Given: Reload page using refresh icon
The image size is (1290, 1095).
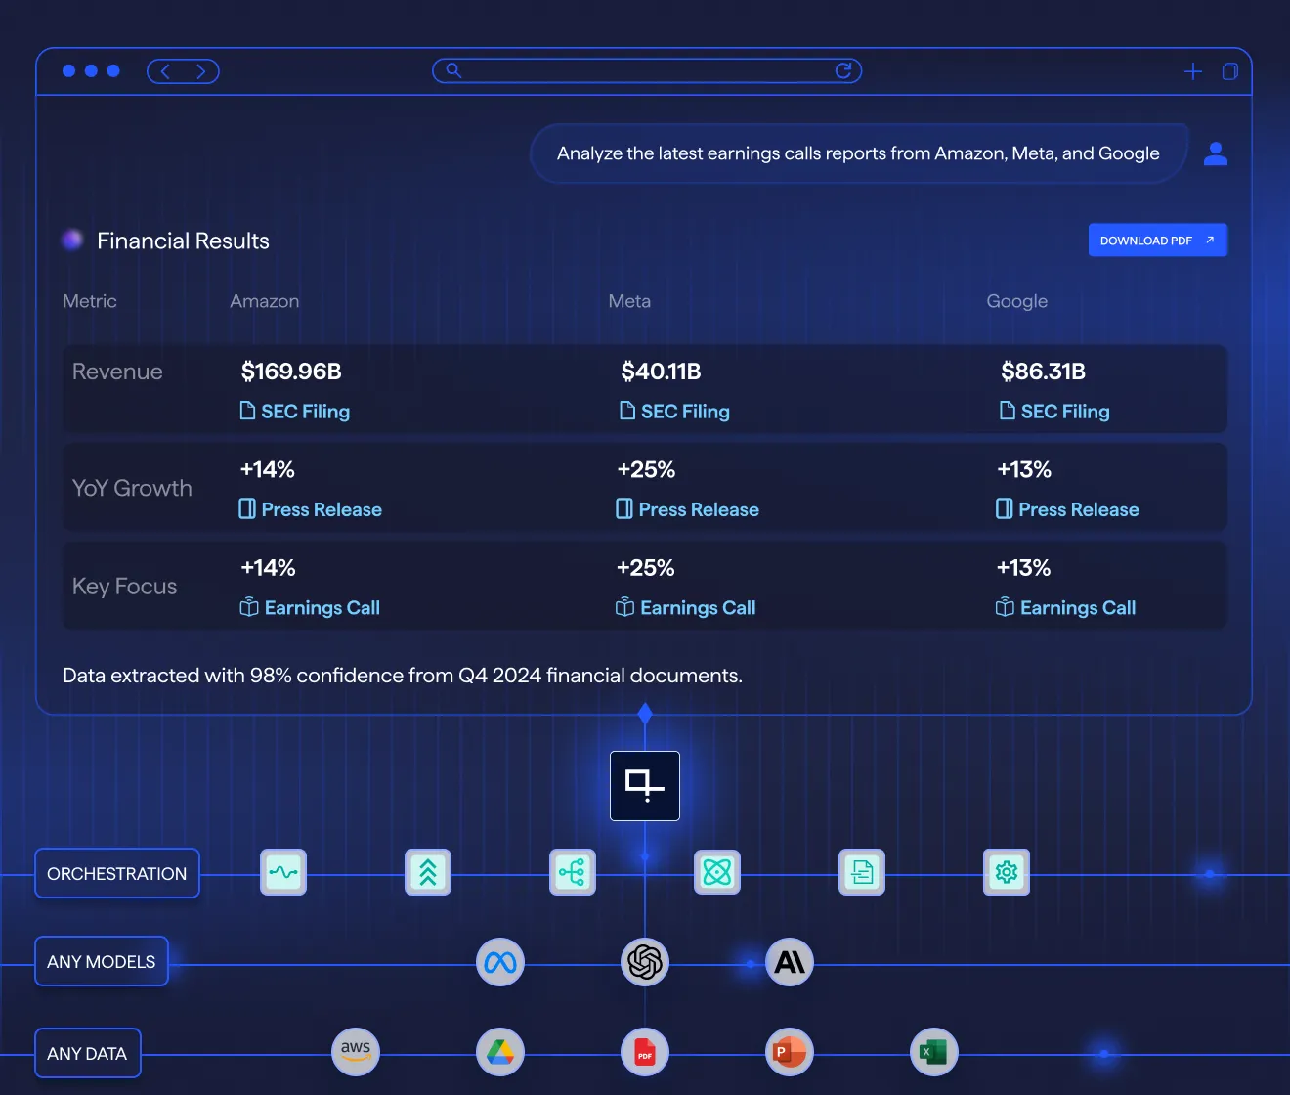Looking at the screenshot, I should [843, 70].
